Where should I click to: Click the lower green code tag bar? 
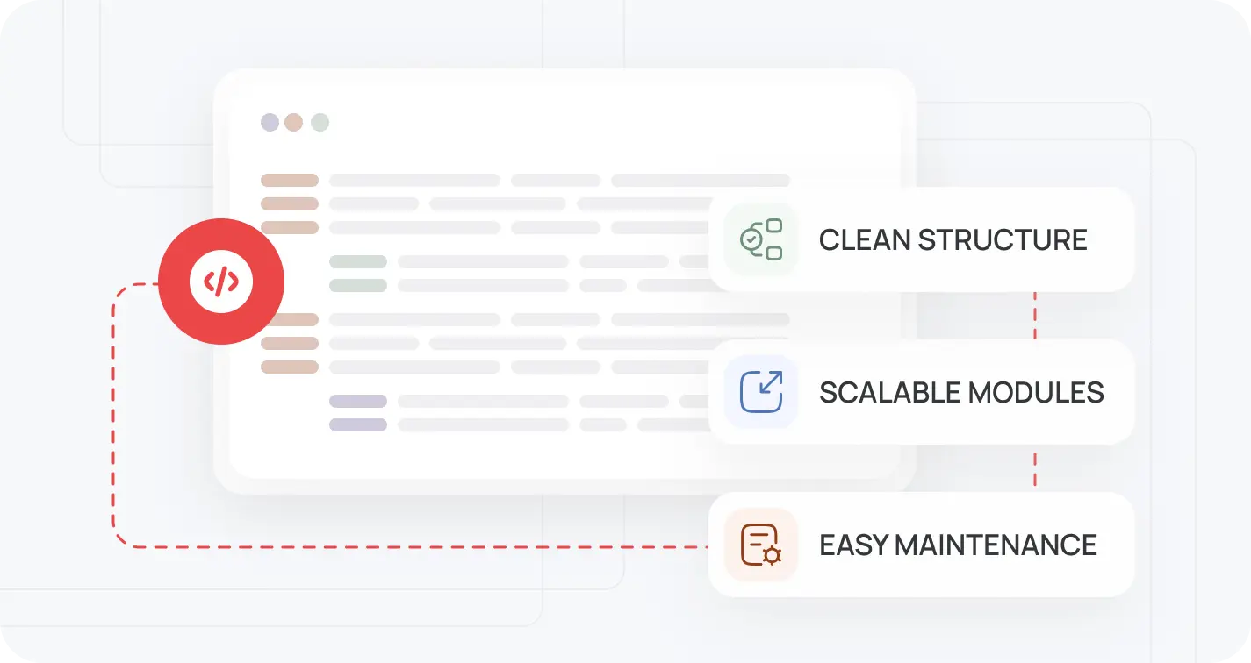point(358,285)
